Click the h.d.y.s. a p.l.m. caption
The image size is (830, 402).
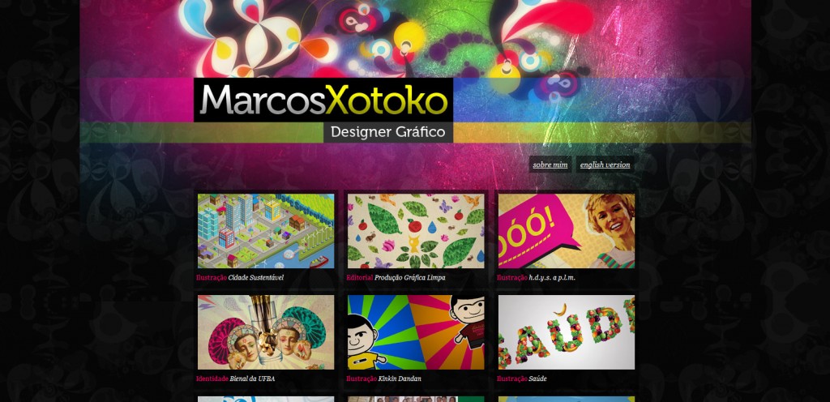(x=552, y=277)
